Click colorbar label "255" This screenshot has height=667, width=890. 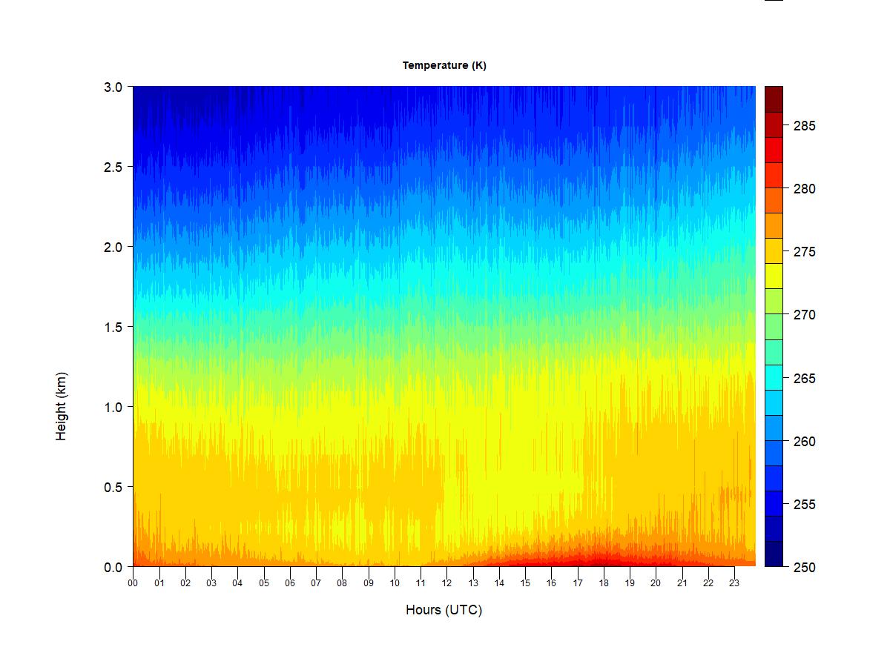pyautogui.click(x=805, y=504)
